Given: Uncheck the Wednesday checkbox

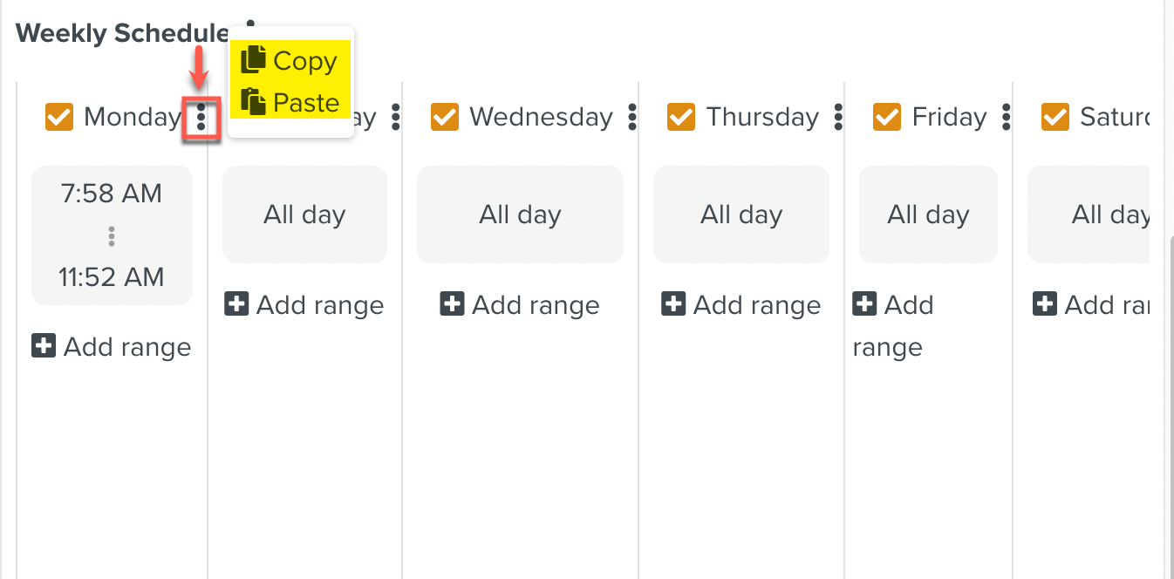Looking at the screenshot, I should click(445, 117).
